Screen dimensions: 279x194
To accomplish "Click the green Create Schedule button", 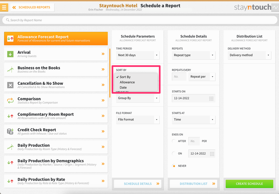I will tap(250, 184).
